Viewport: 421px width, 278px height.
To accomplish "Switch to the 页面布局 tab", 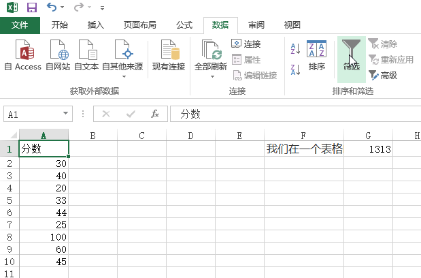I will 139,25.
